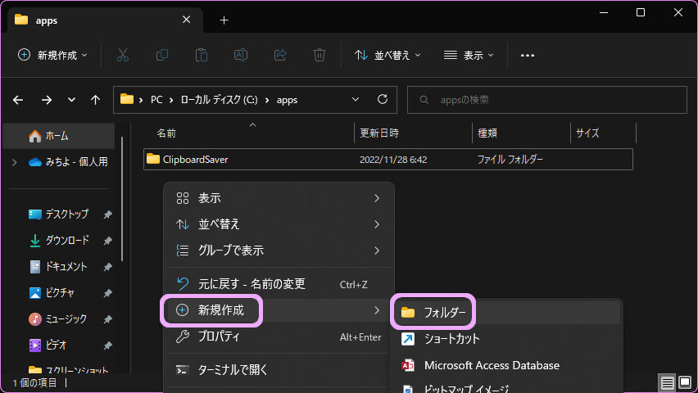The image size is (698, 393).
Task: Switch to details view icon in status bar
Action: point(667,382)
